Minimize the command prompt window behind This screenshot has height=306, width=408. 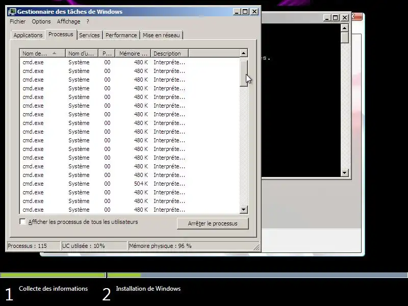327,18
